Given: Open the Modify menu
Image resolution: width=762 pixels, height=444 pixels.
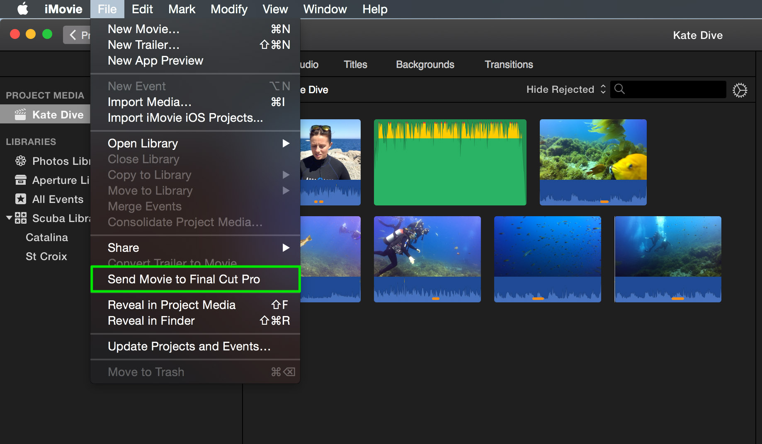Looking at the screenshot, I should coord(229,9).
